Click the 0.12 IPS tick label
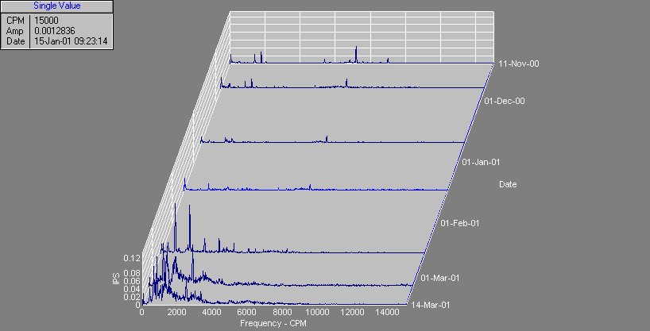Screen dimensions: 650x331 click(132, 259)
